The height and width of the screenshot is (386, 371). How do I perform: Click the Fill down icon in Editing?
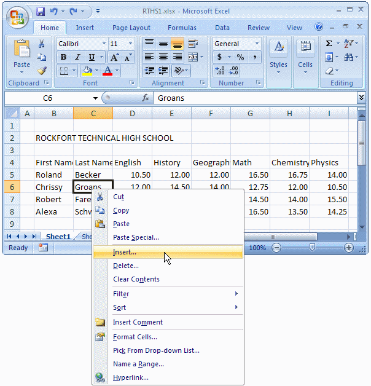329,57
